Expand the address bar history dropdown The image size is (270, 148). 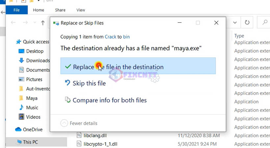pos(235,23)
